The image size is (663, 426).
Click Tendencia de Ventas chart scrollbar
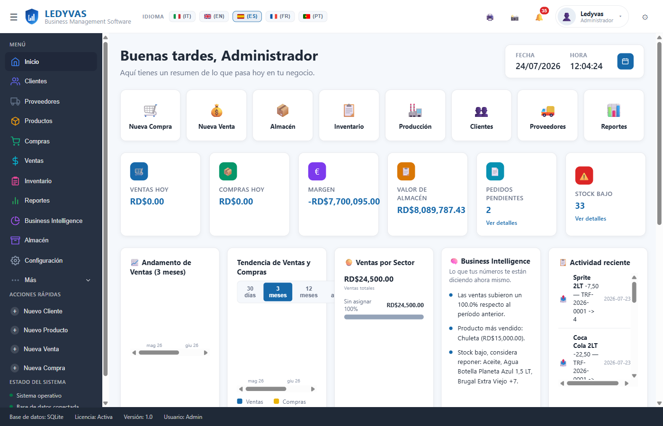[x=266, y=389]
